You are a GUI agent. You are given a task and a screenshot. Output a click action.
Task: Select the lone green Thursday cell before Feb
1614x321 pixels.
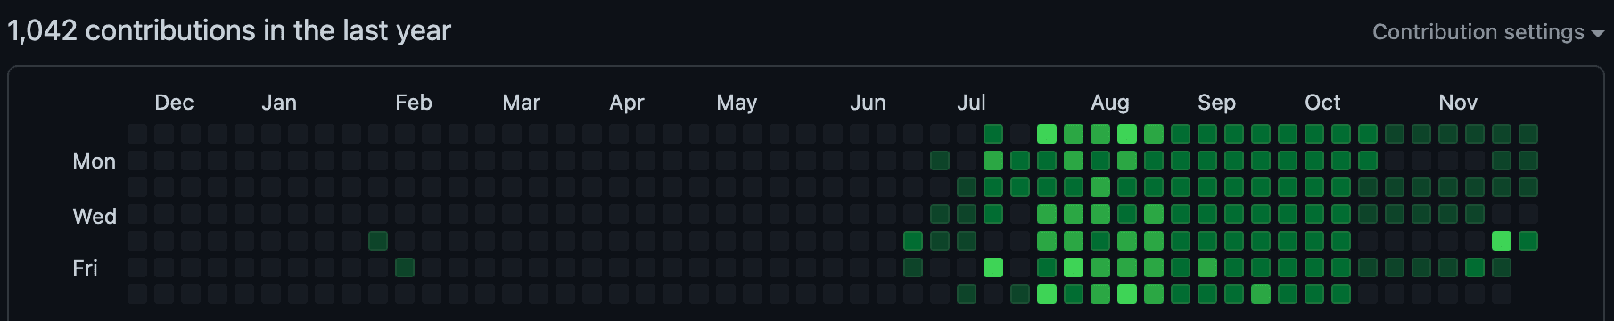pyautogui.click(x=378, y=241)
